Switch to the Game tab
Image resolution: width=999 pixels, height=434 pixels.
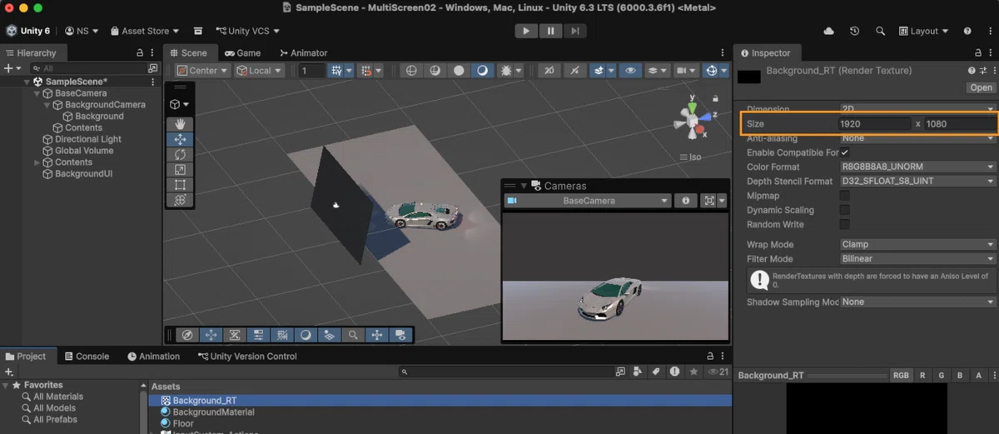click(242, 52)
